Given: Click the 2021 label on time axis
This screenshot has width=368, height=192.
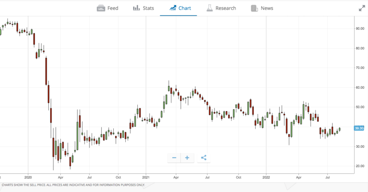Looking at the screenshot, I should tap(146, 177).
